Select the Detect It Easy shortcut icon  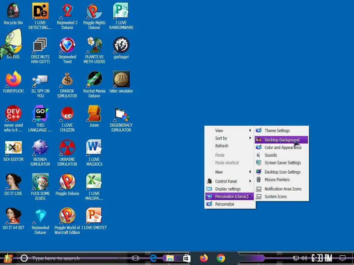point(40,11)
